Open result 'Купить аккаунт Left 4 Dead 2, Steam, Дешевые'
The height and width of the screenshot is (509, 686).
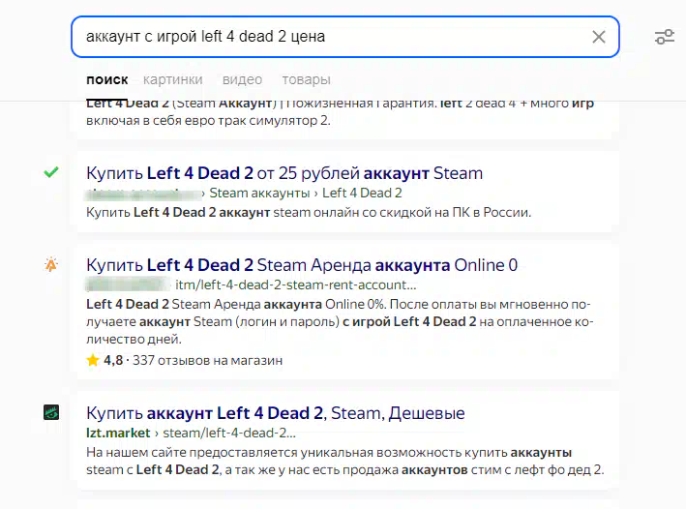click(276, 413)
